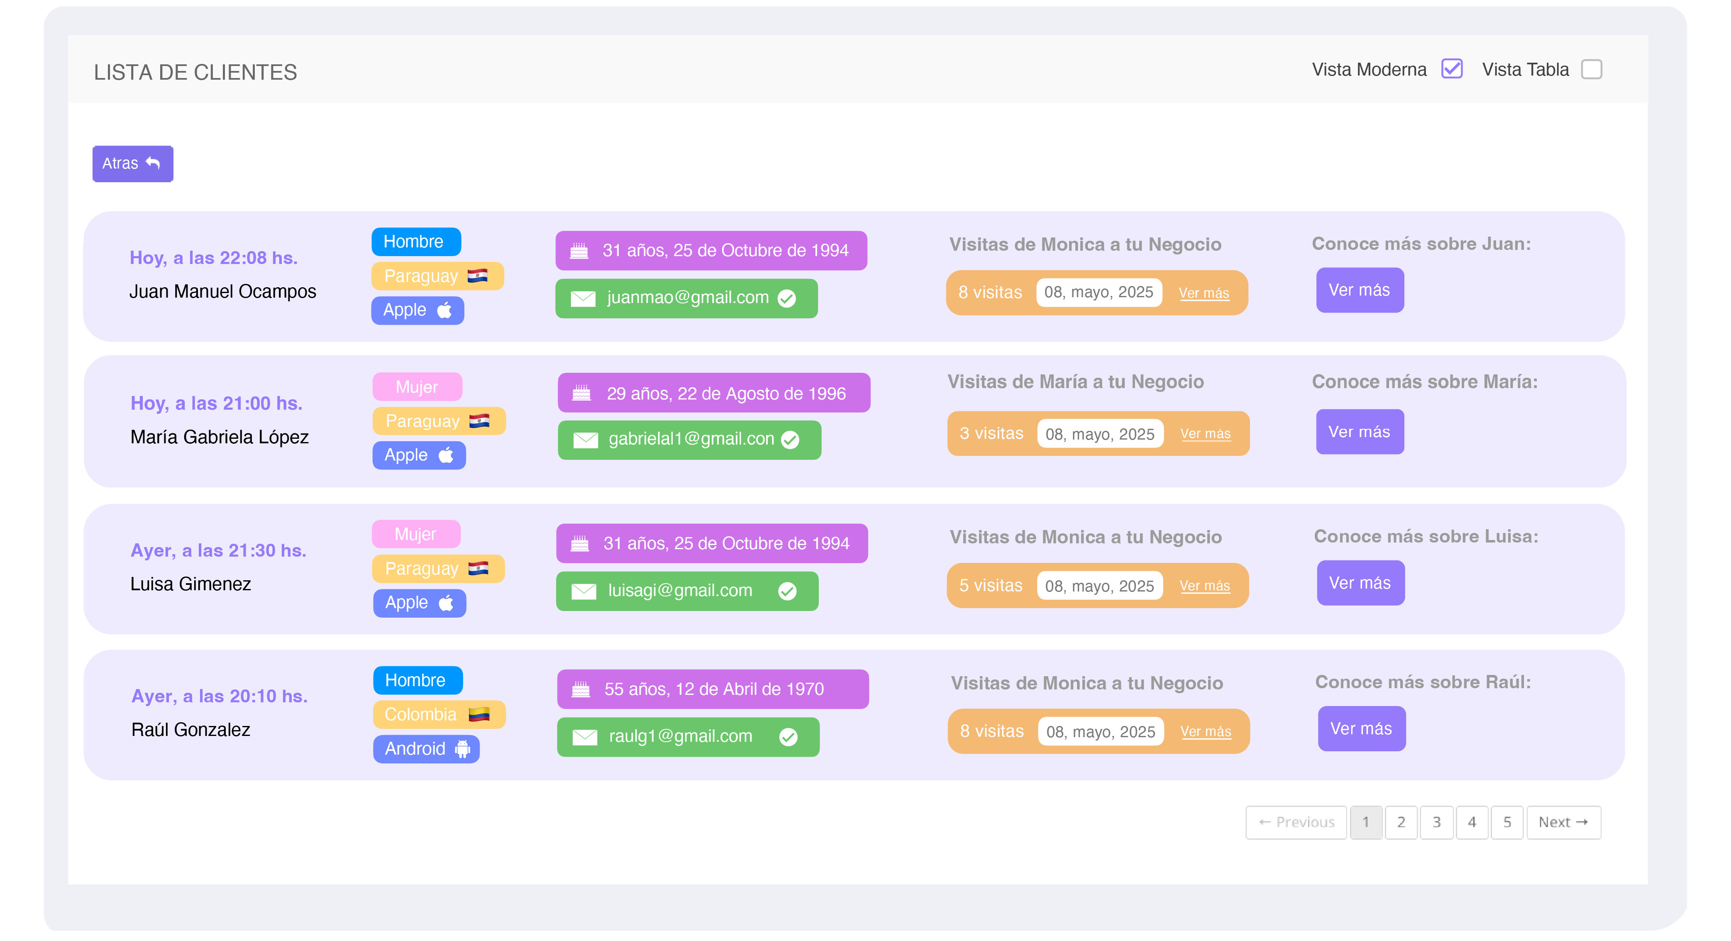The height and width of the screenshot is (941, 1731).
Task: Open Ver más link in Luisa's visits
Action: (x=1204, y=586)
